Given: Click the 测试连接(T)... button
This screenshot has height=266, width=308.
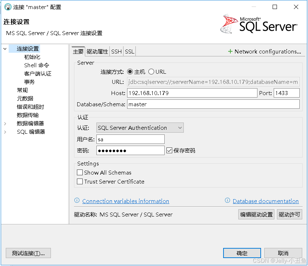Looking at the screenshot, I should pos(28,253).
